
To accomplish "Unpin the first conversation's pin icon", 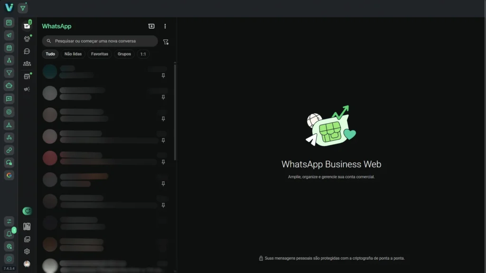I will pyautogui.click(x=163, y=75).
